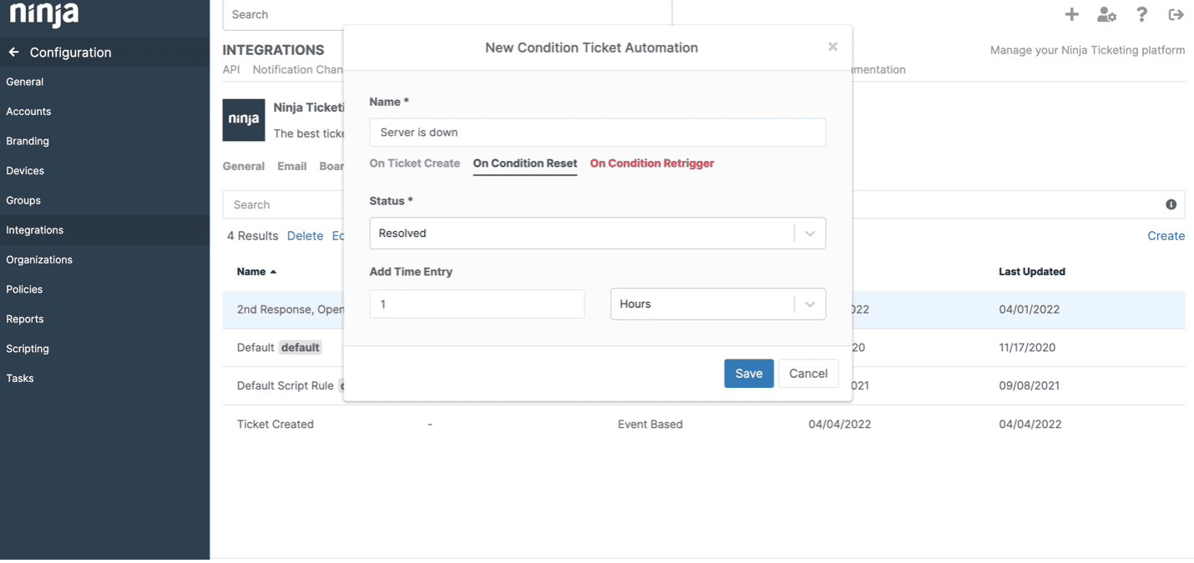Click the plus add icon in top bar

pyautogui.click(x=1071, y=14)
